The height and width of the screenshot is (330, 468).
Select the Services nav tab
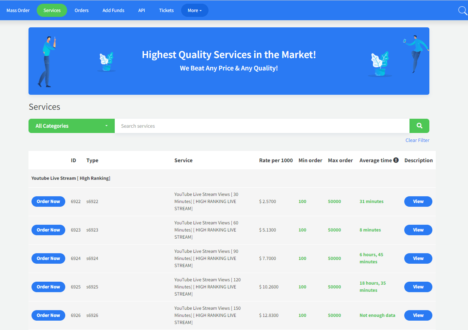pos(52,10)
